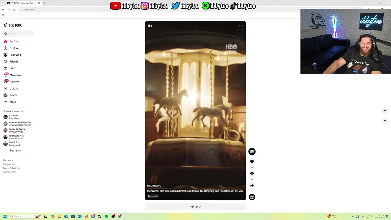Open the video's three-dot options menu
The image size is (391, 220).
(241, 26)
